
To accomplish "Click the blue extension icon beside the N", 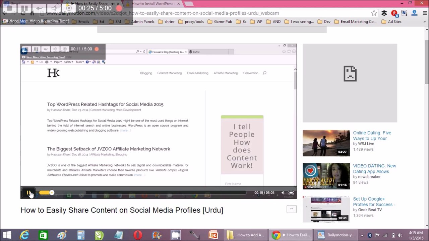I will click(414, 13).
